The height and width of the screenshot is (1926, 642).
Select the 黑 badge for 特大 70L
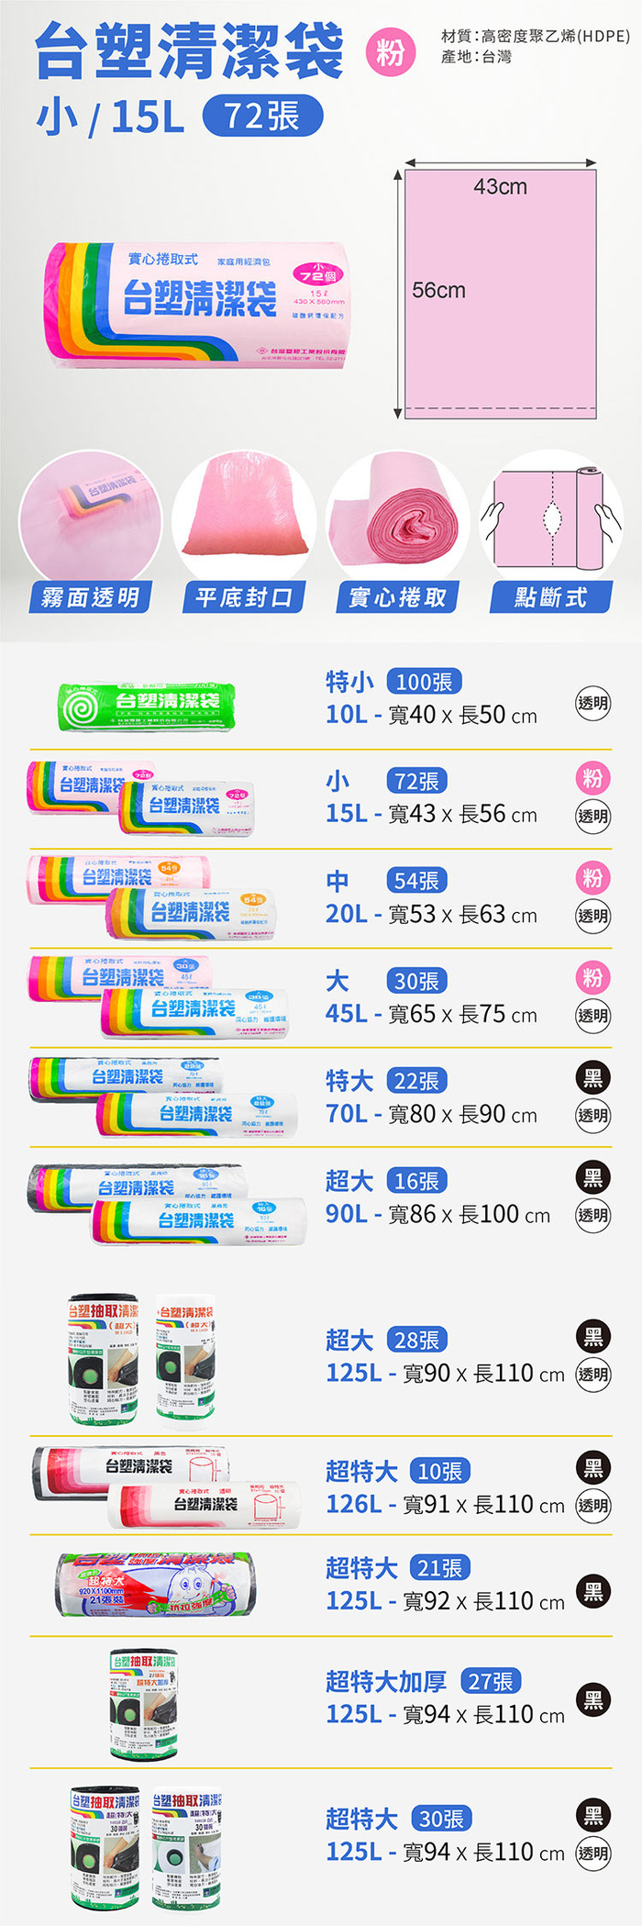pos(593,1078)
